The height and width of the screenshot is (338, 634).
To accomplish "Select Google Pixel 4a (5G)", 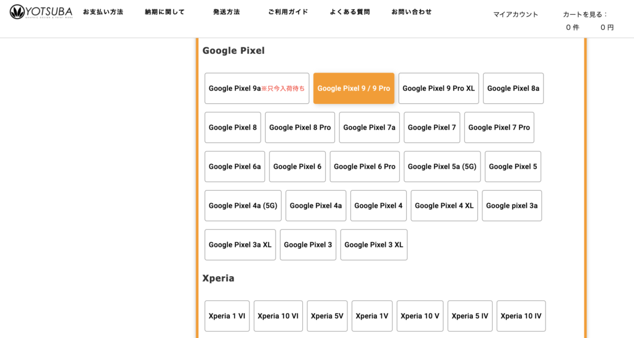I will (x=243, y=206).
